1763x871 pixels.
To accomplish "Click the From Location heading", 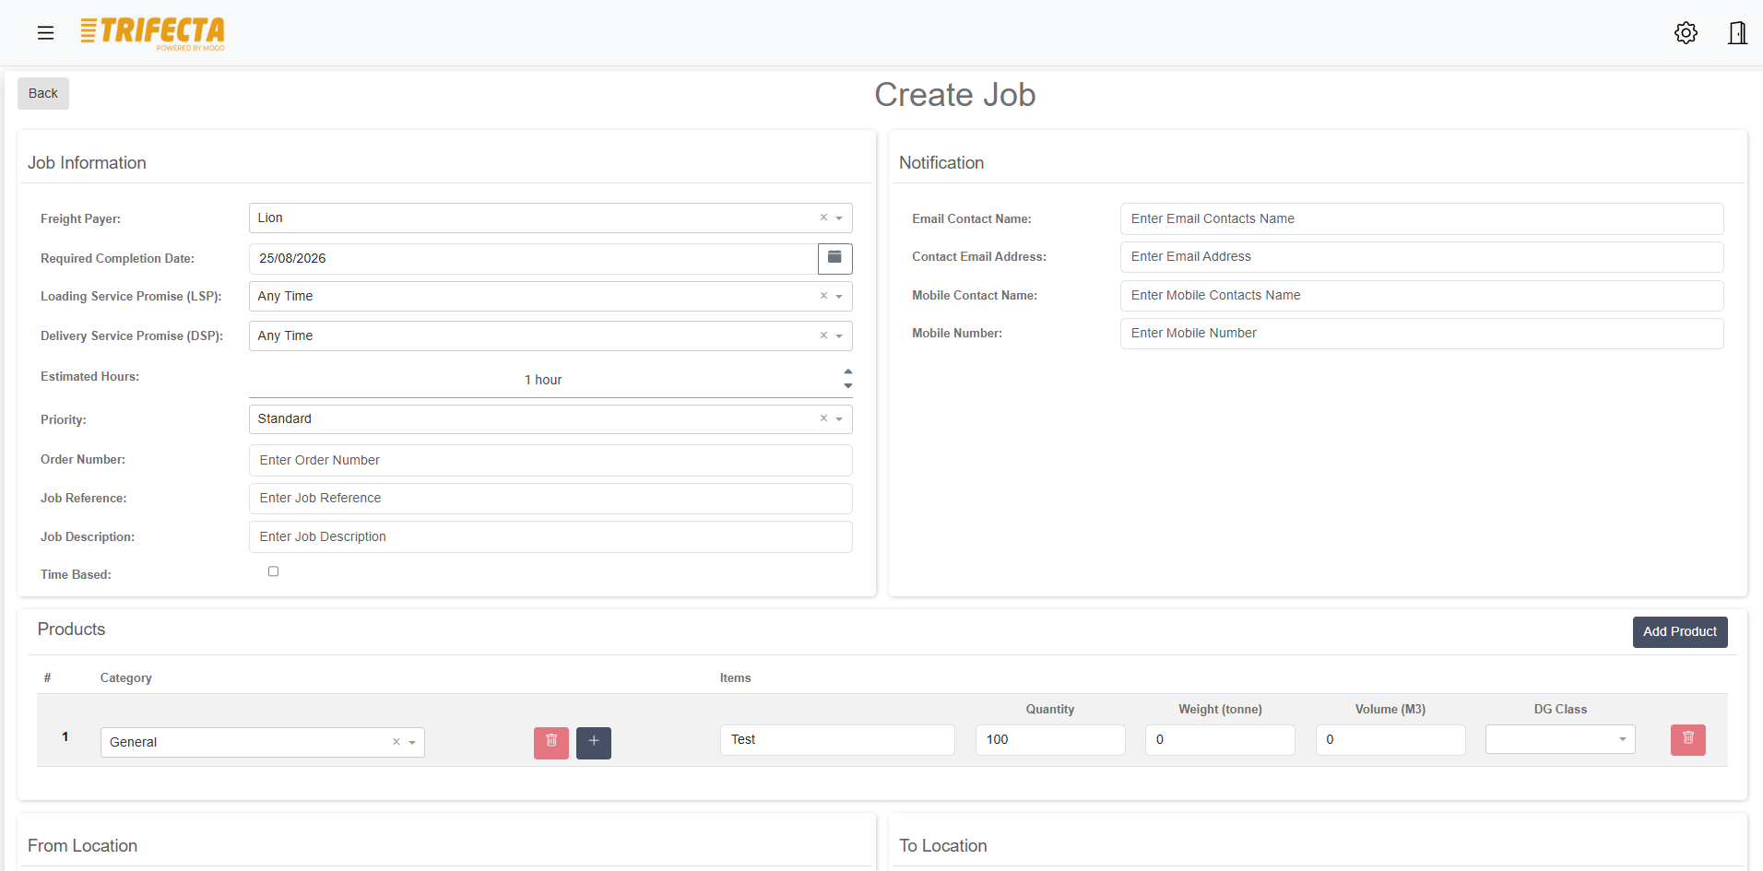I will pos(82,846).
